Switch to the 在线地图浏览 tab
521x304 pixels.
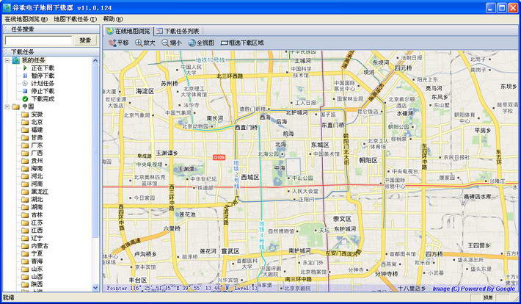pyautogui.click(x=128, y=31)
